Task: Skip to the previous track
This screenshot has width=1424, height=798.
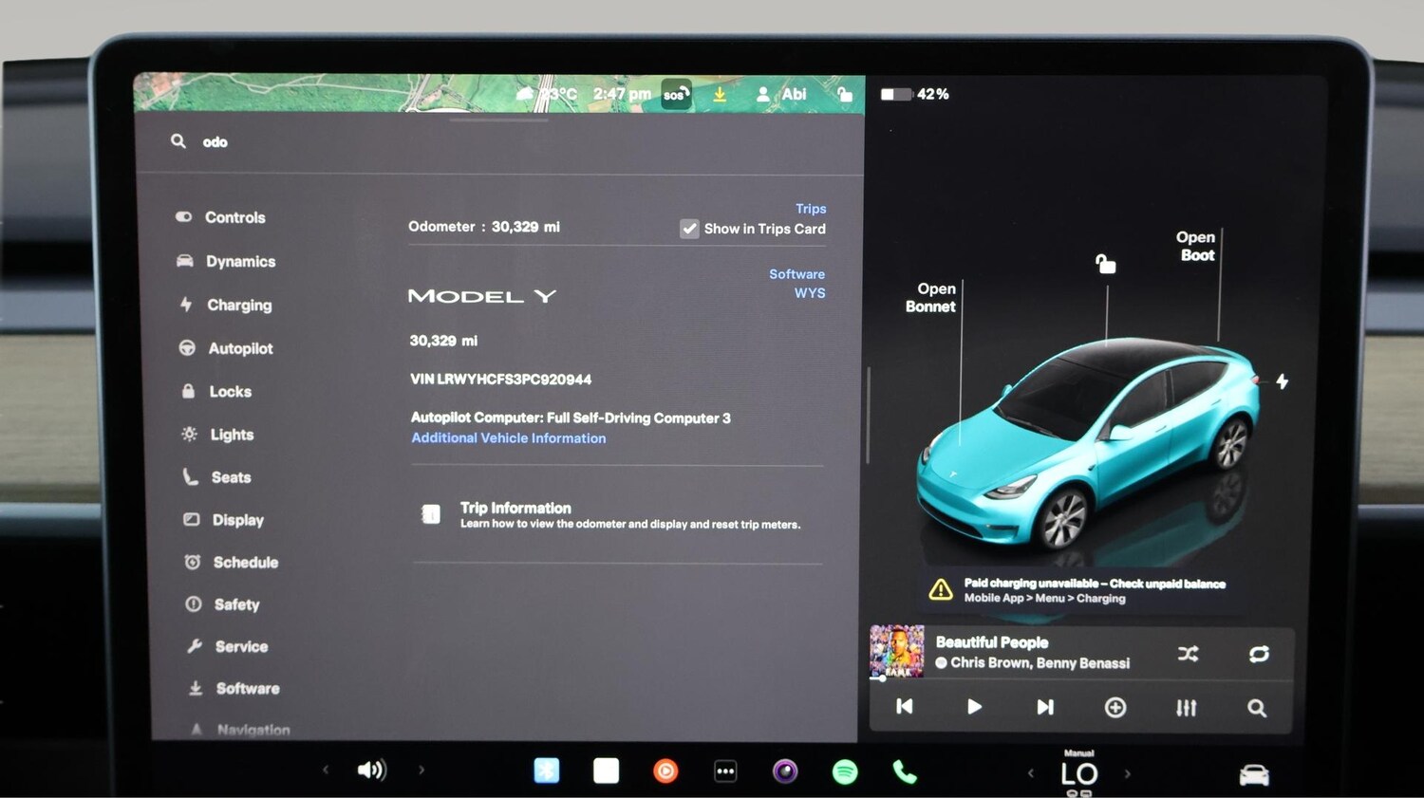Action: pos(905,707)
